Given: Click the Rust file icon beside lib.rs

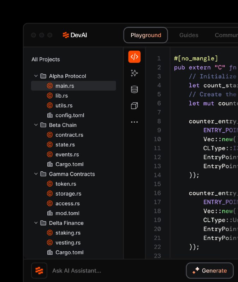Looking at the screenshot, I should 50,96.
